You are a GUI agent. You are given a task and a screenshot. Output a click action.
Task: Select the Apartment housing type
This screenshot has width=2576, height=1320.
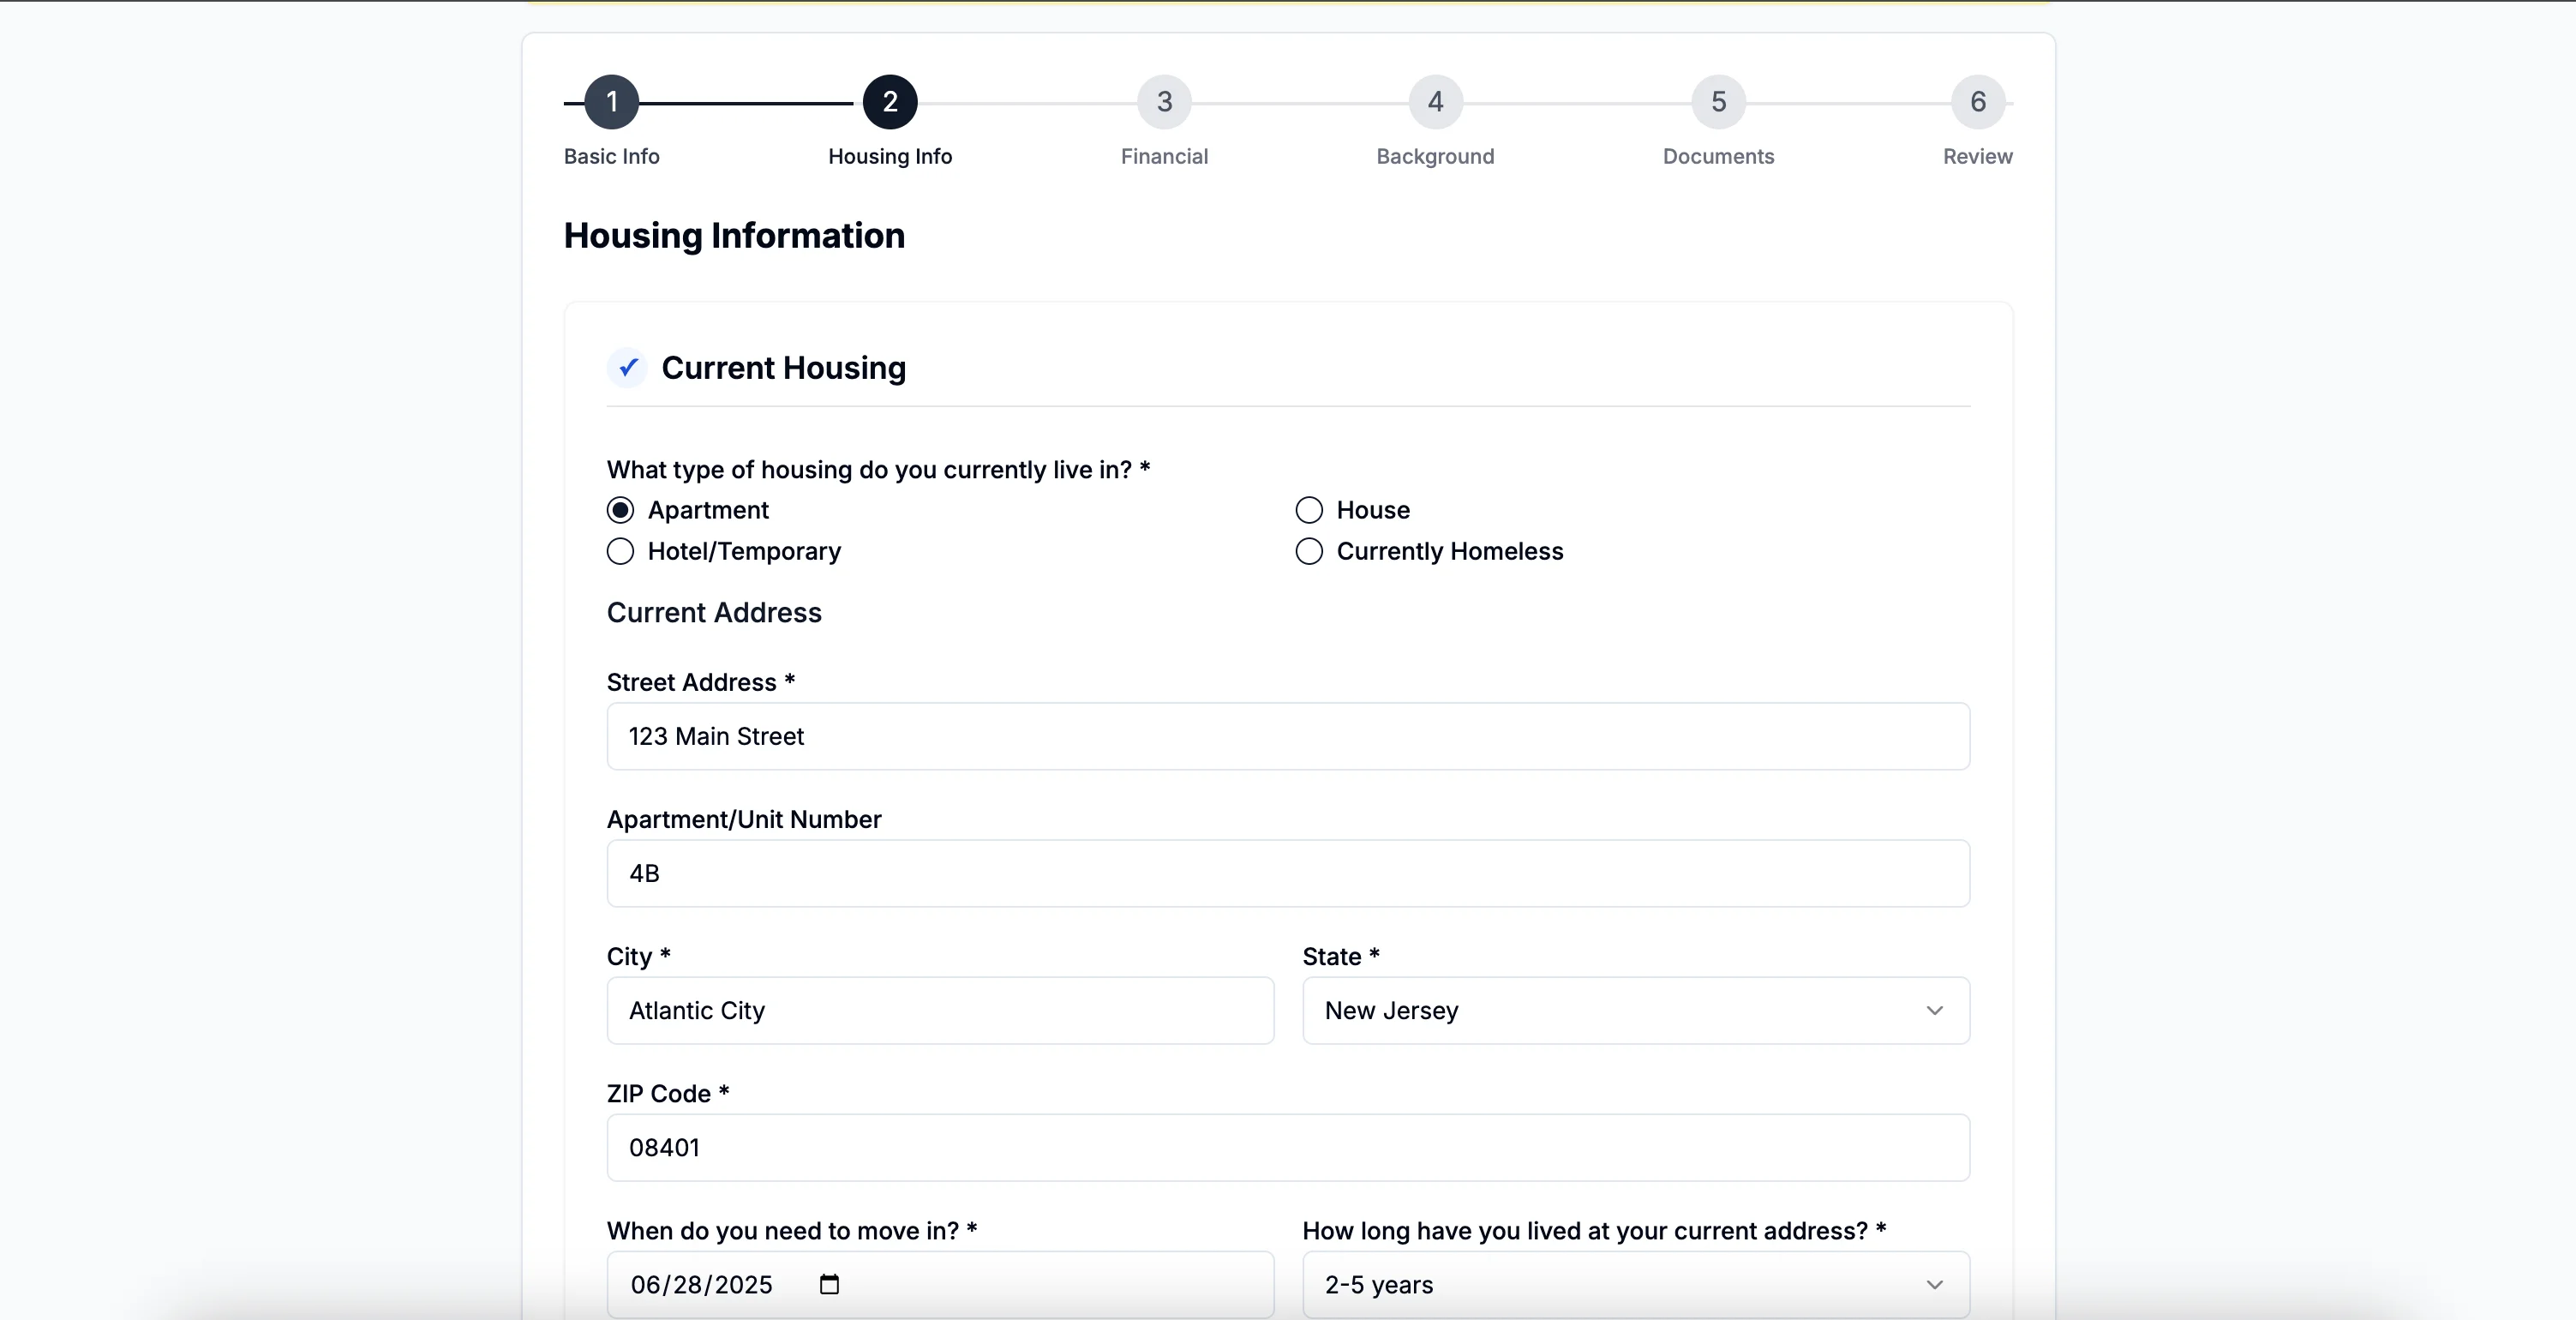[x=620, y=510]
